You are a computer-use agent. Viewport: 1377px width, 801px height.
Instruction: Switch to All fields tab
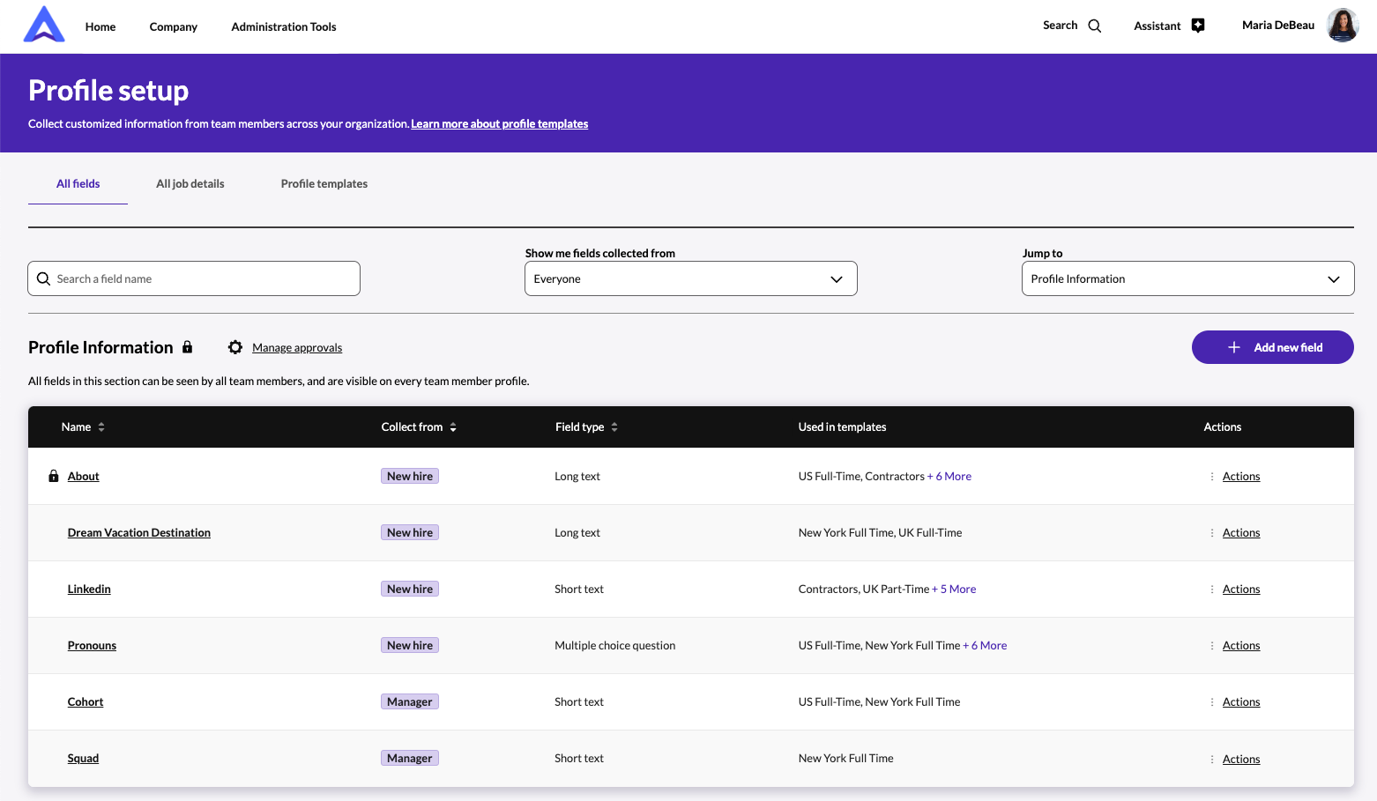pyautogui.click(x=78, y=183)
